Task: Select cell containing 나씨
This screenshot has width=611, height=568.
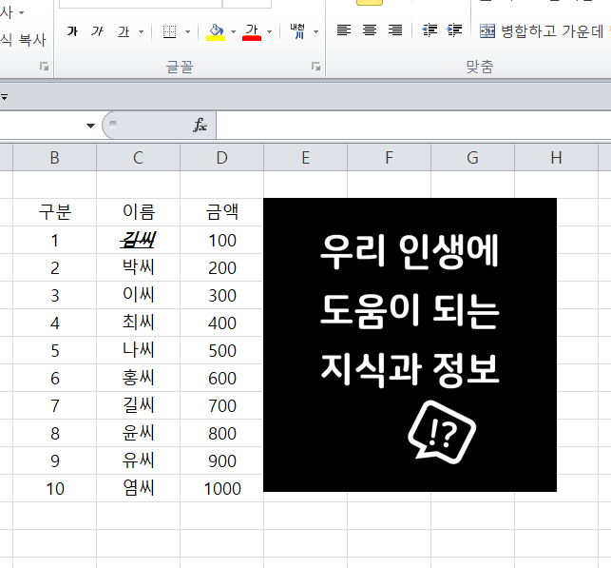Action: [x=139, y=350]
